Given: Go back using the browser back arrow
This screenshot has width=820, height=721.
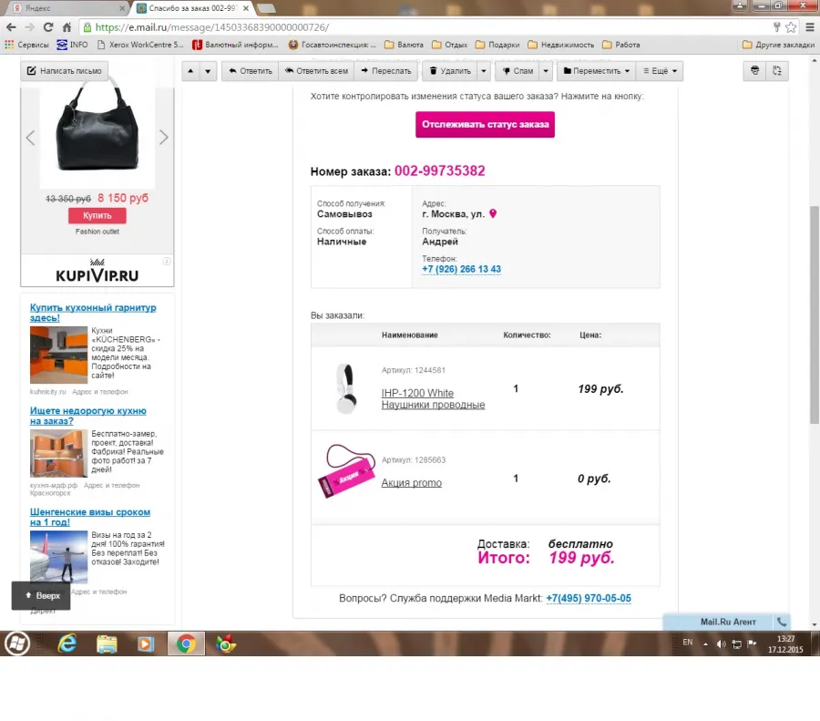Looking at the screenshot, I should click(x=11, y=27).
